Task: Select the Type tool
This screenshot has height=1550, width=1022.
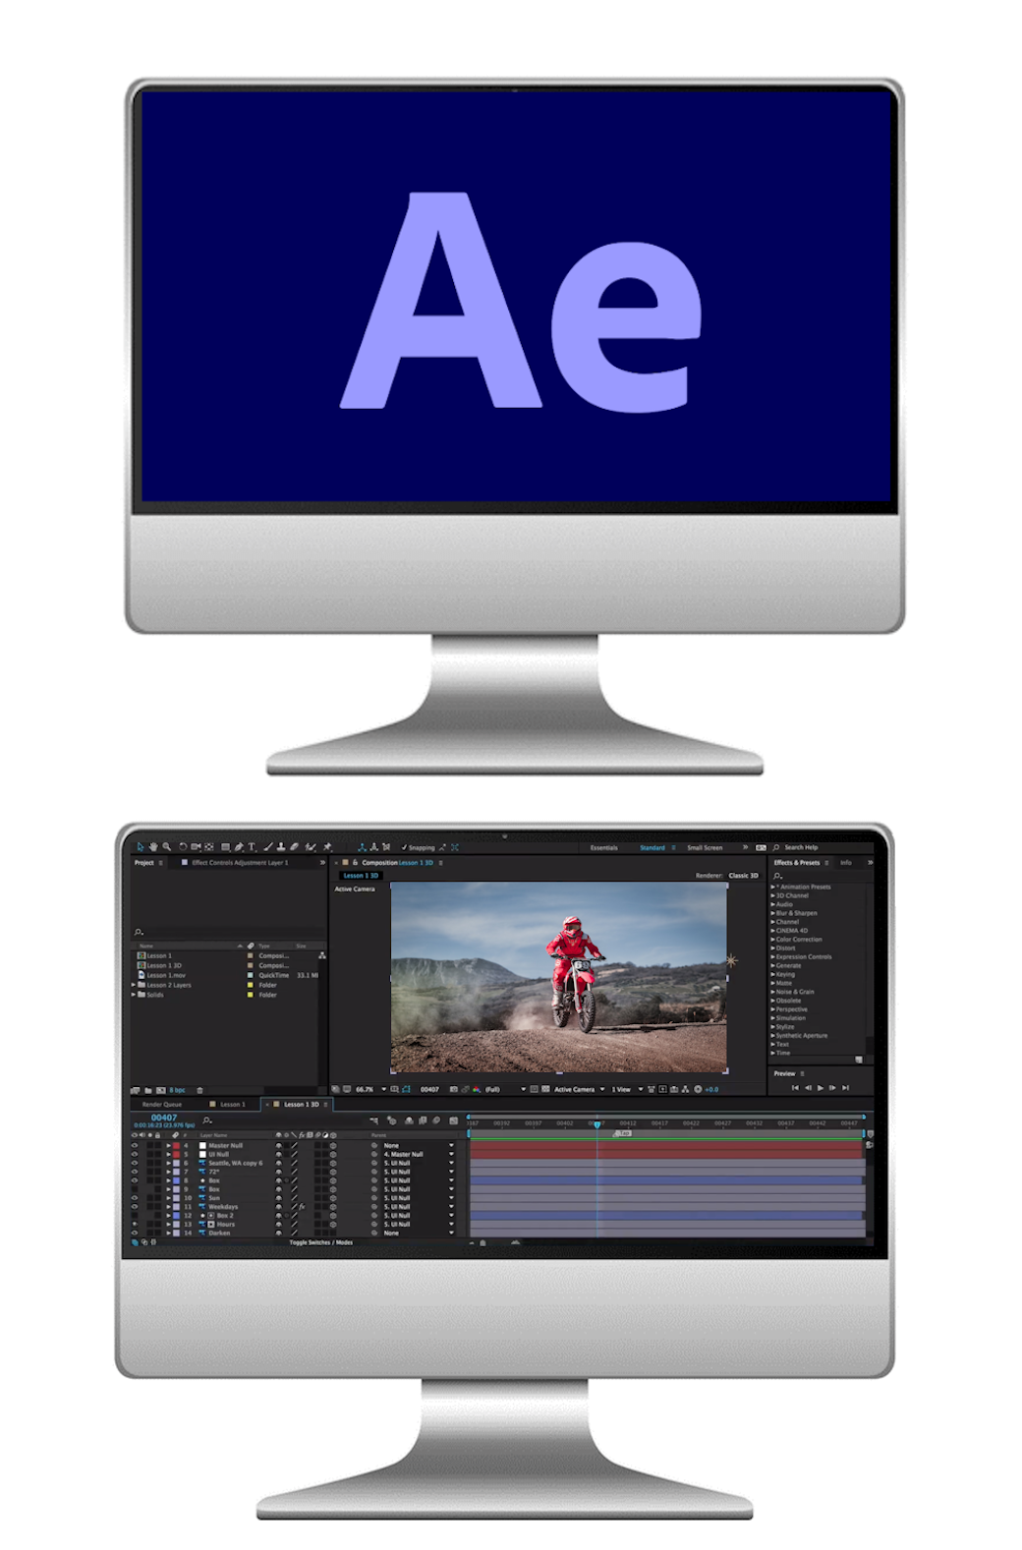Action: pos(252,847)
